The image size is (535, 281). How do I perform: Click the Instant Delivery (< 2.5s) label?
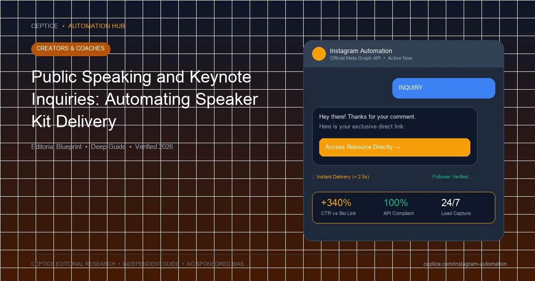tap(343, 177)
